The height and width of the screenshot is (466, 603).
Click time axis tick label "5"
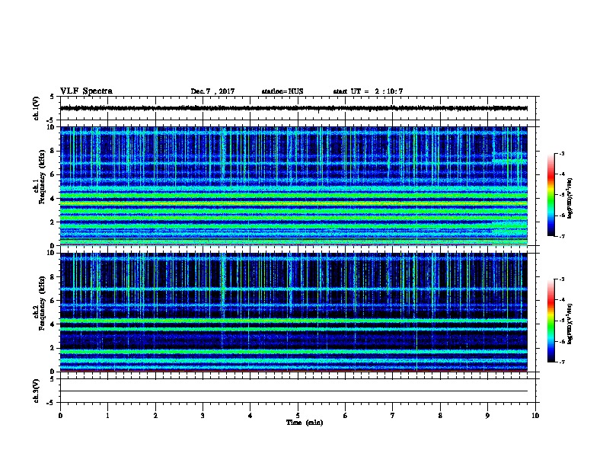pyautogui.click(x=298, y=416)
